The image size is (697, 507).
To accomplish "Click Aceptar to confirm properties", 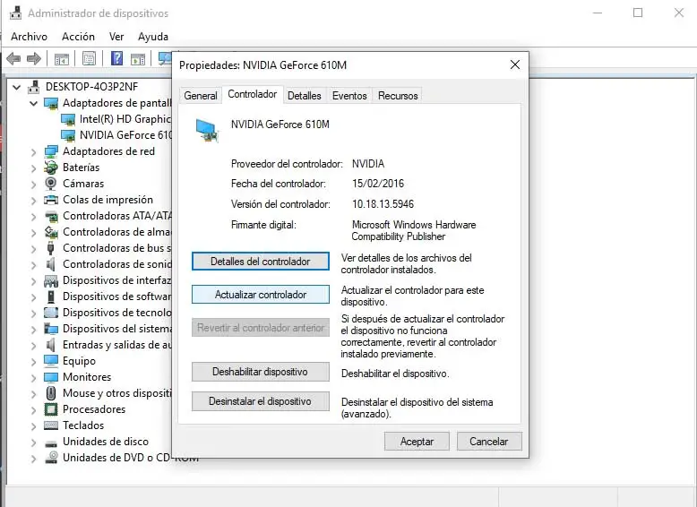I will pyautogui.click(x=417, y=442).
